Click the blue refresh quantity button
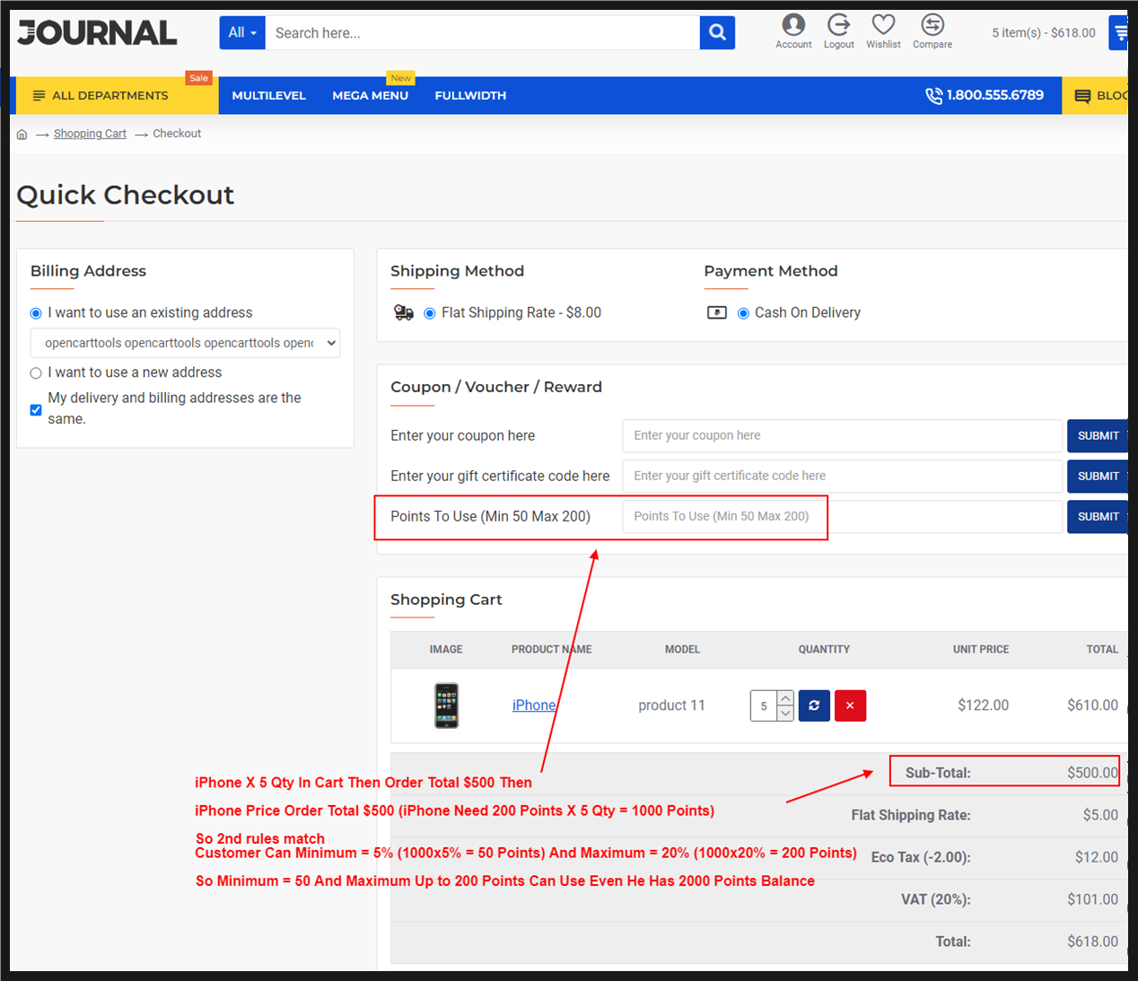This screenshot has width=1138, height=981. pyautogui.click(x=814, y=705)
